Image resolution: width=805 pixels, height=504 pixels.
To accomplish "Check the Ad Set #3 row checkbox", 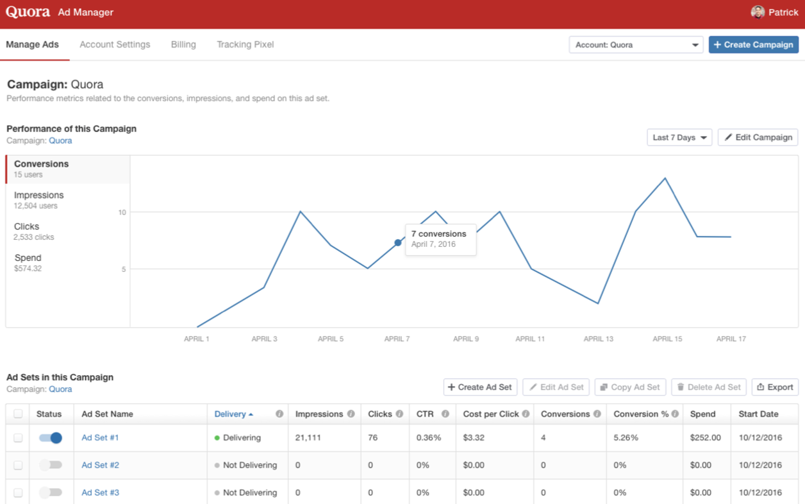I will 18,492.
